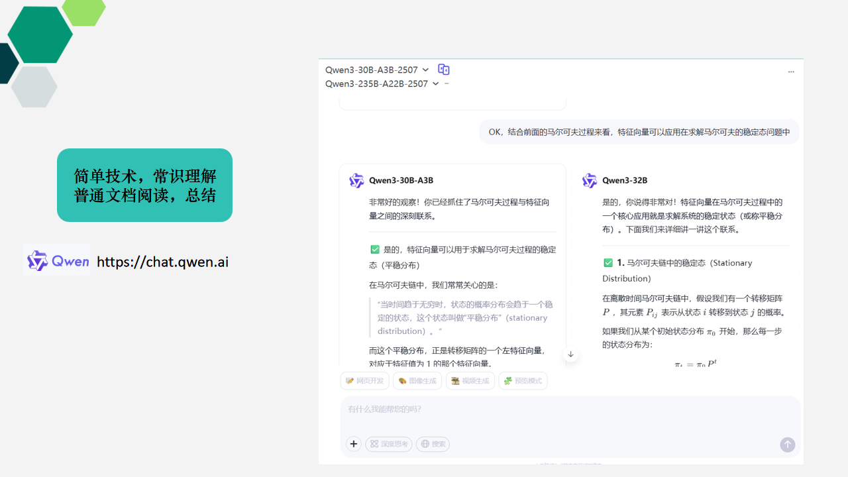Activate 预览模式 via the puzzle piece icon
Viewport: 848px width, 477px height.
tap(507, 380)
